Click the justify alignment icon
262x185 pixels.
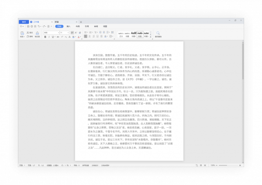tap(97, 36)
